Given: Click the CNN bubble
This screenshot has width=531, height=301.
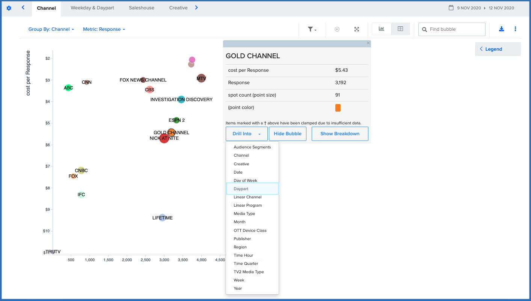Looking at the screenshot, I should coord(87,82).
